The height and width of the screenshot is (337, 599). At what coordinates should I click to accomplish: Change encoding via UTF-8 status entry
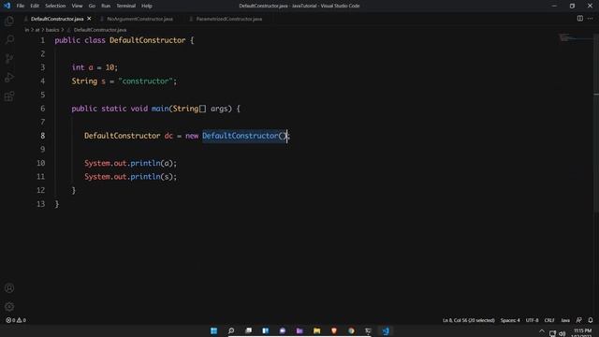click(533, 320)
